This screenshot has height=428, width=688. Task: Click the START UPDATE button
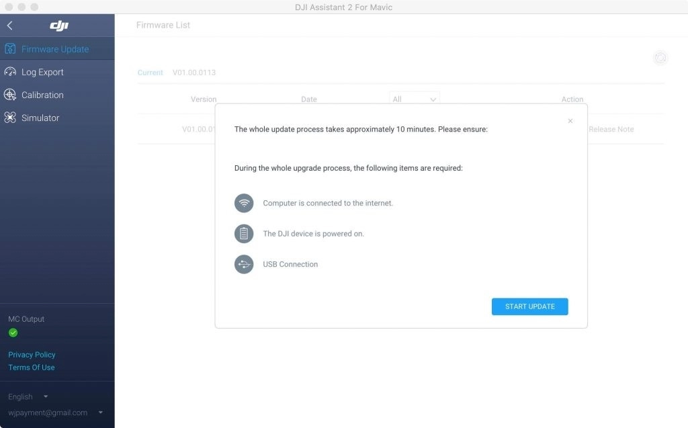coord(529,306)
